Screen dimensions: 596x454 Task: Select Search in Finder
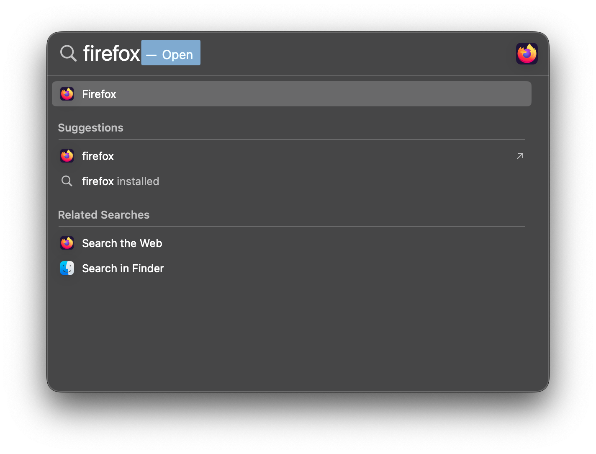pos(291,268)
